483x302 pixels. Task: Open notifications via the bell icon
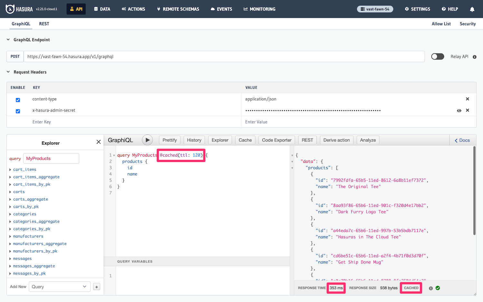[x=472, y=9]
